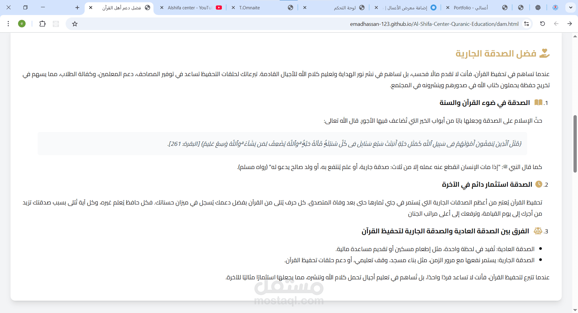
Task: Click the closing paragraph عندما تتبرع لتحفيظ القرآن
Action: click(387, 277)
